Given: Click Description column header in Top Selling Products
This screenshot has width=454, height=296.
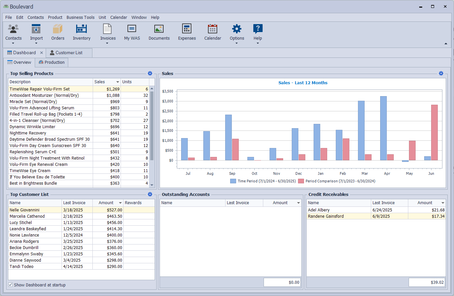Looking at the screenshot, I should click(51, 82).
